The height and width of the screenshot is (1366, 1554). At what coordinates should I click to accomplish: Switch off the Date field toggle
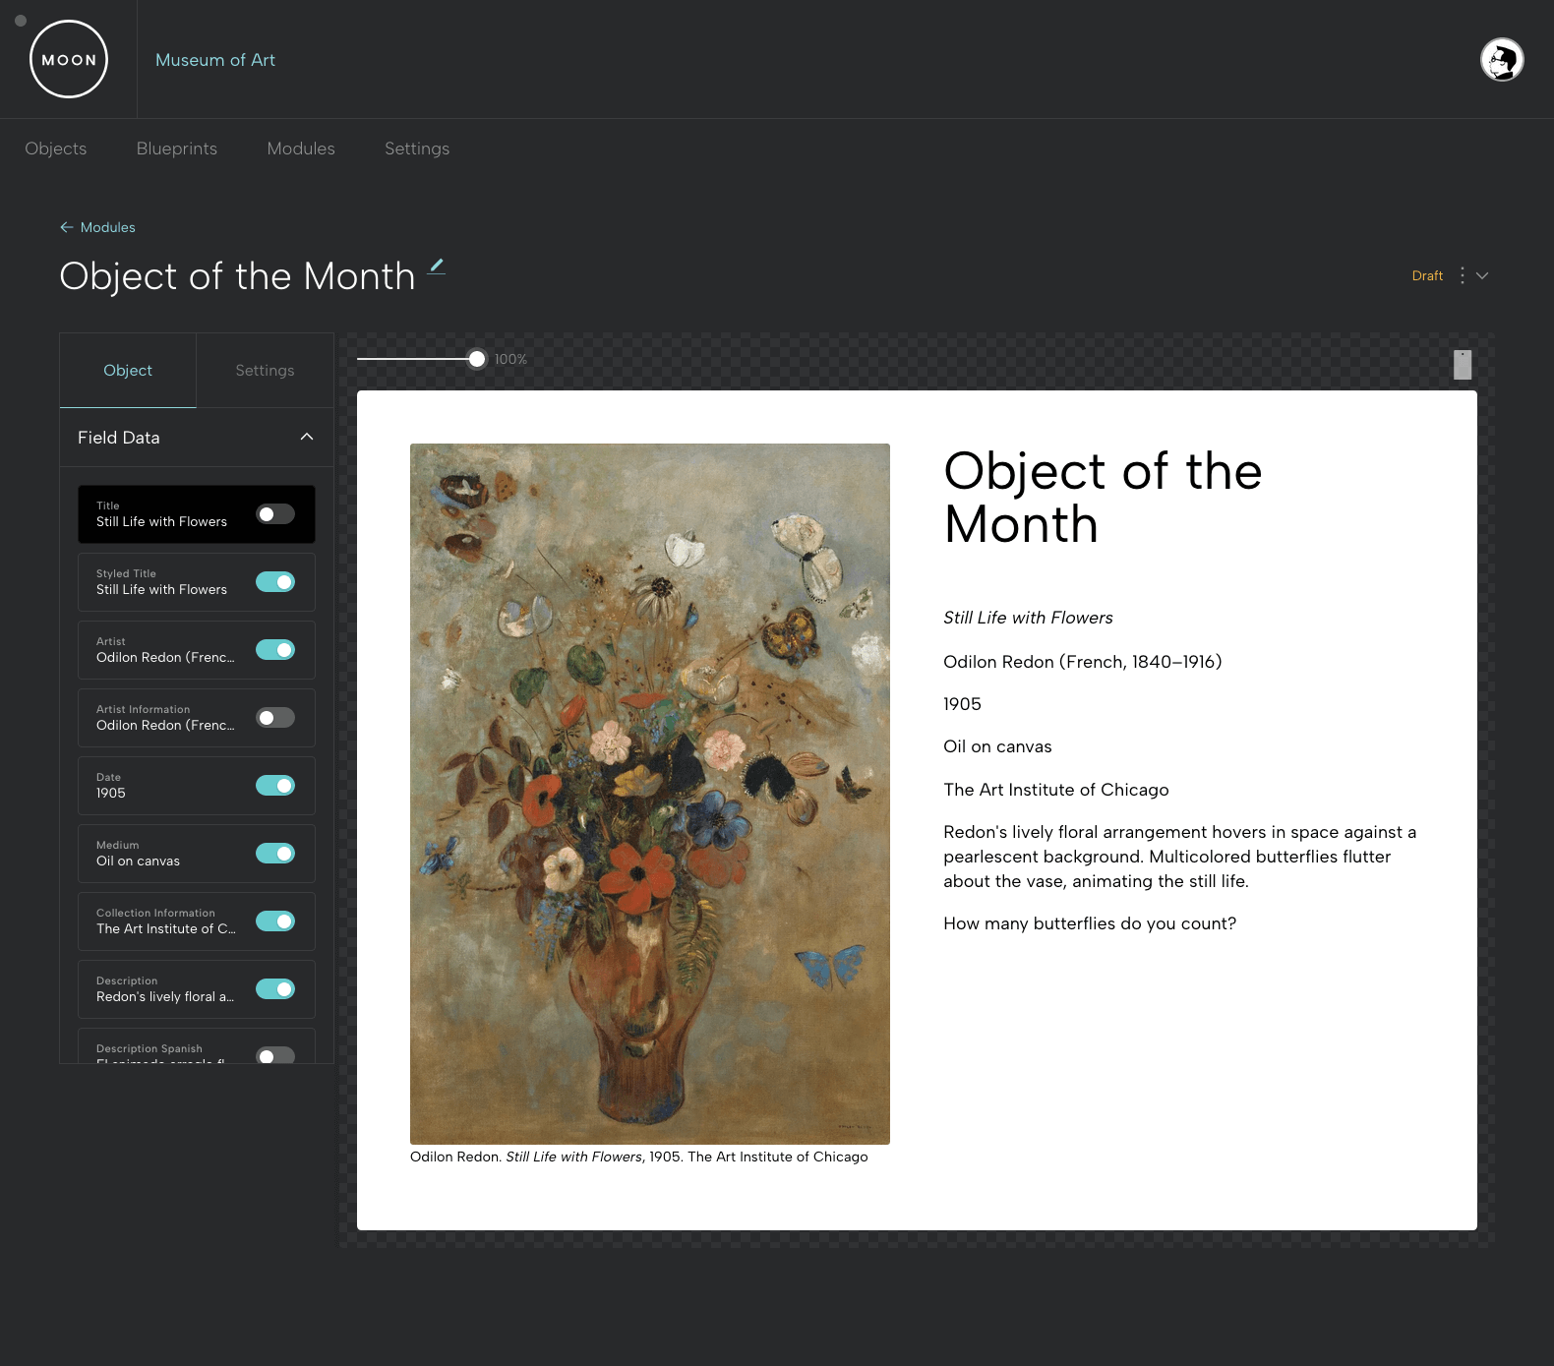tap(275, 786)
